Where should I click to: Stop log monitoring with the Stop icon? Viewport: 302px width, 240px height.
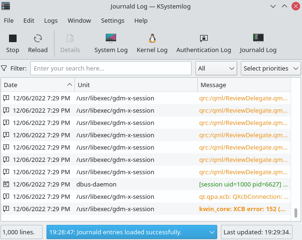click(12, 44)
